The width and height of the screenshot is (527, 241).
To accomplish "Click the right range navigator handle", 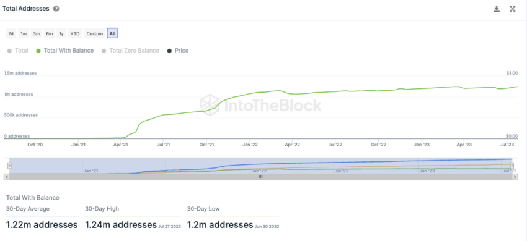I will (x=512, y=166).
